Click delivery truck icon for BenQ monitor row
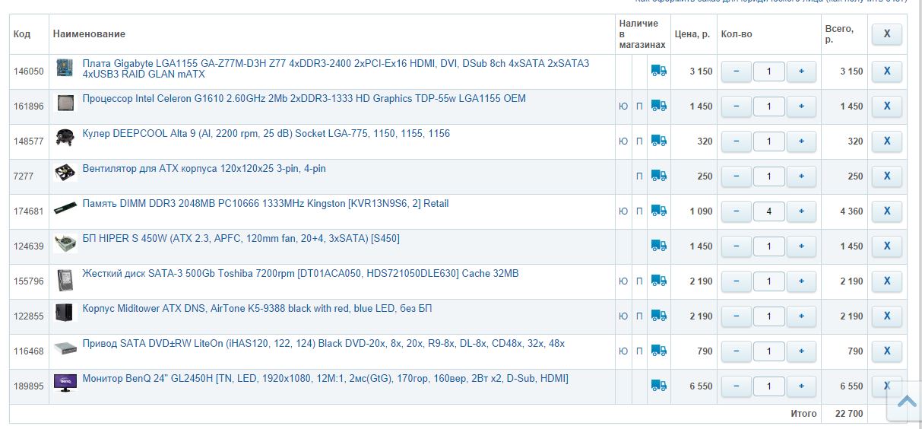The image size is (922, 429). 658,386
